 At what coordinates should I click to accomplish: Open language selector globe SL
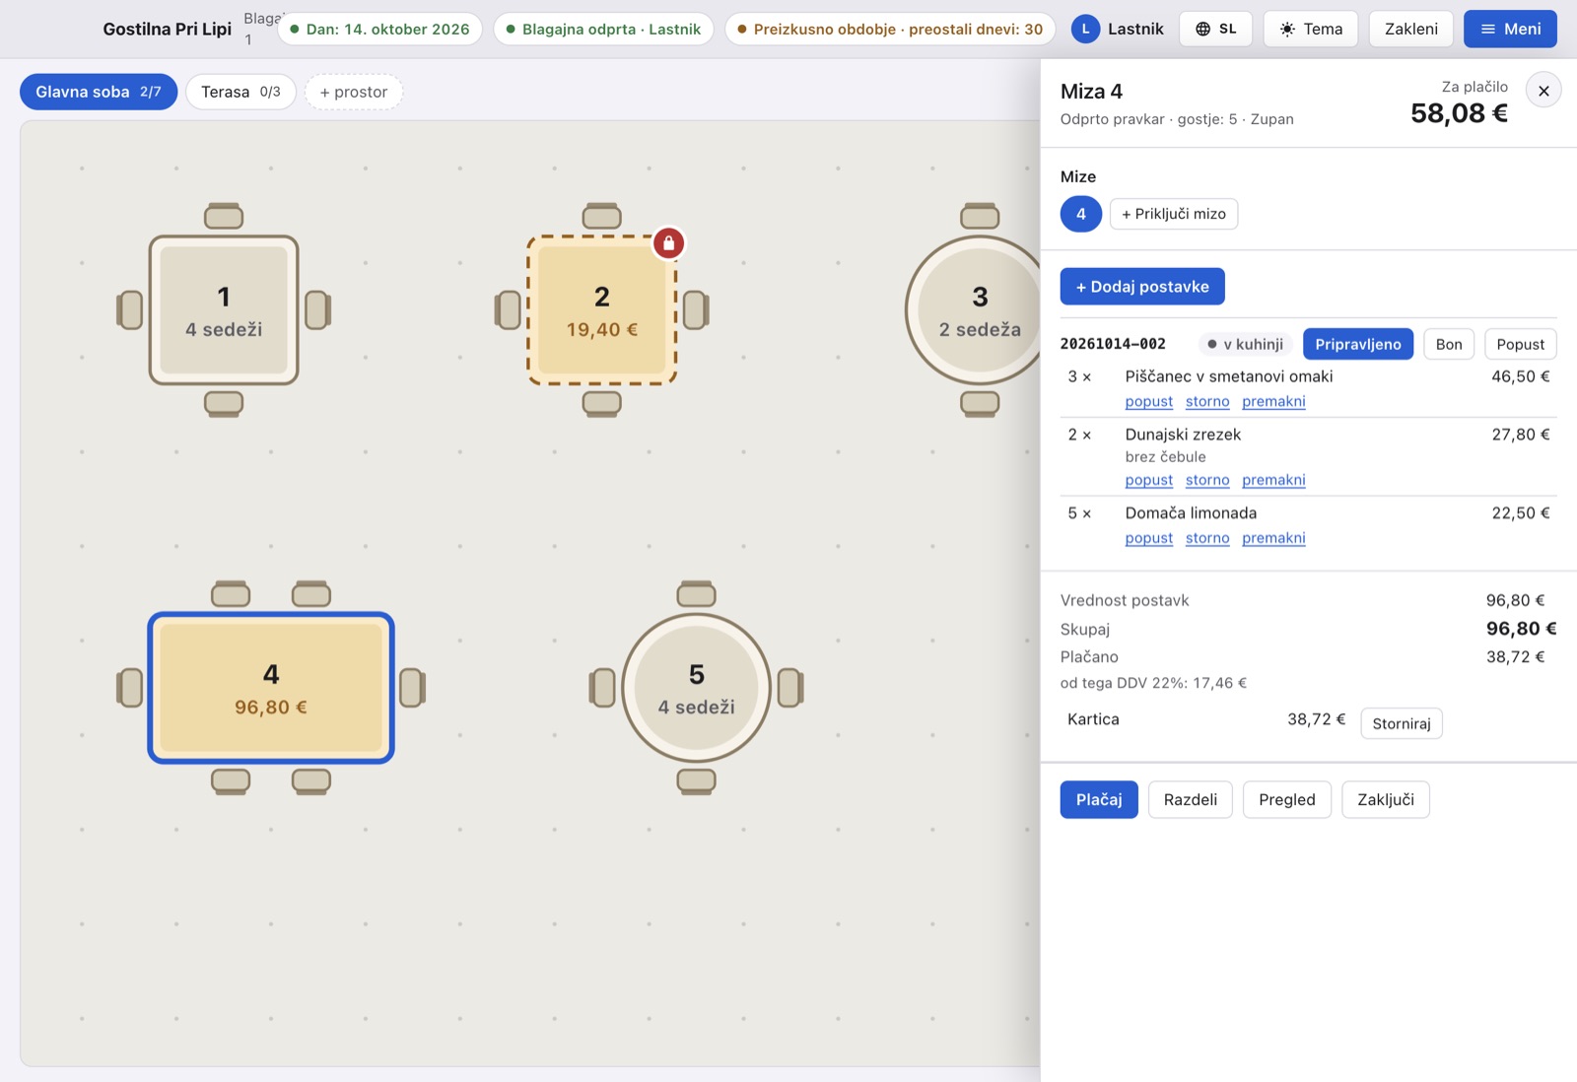[x=1215, y=29]
